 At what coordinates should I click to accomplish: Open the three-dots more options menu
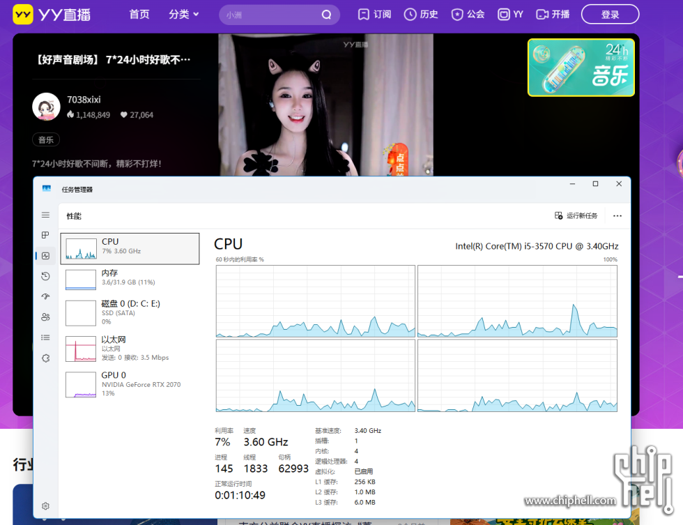click(617, 216)
